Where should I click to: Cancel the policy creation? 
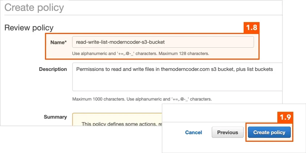[x=193, y=132]
